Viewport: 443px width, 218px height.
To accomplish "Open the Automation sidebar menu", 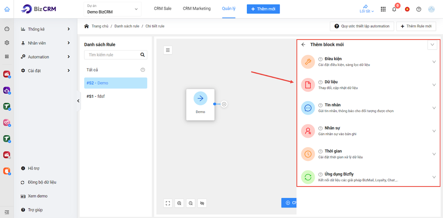I will tap(46, 57).
